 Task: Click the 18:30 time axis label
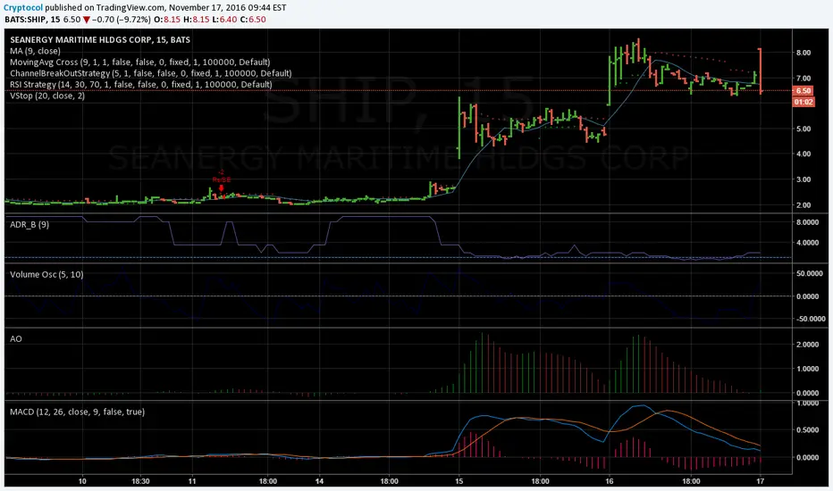[140, 481]
